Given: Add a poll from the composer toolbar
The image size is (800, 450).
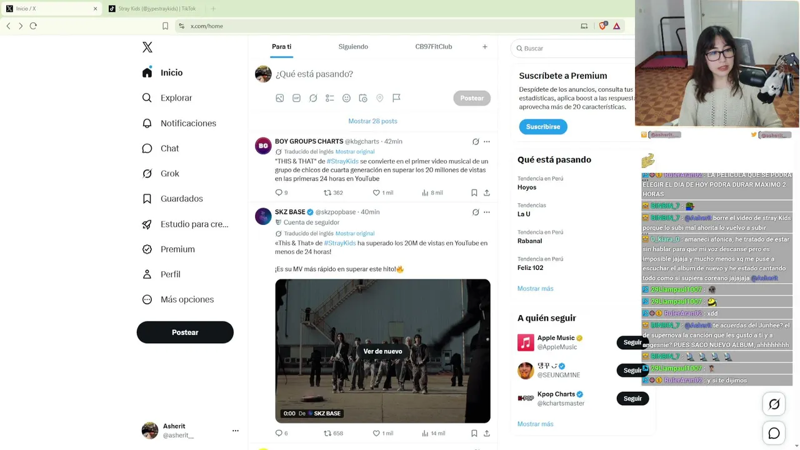Looking at the screenshot, I should pos(330,98).
